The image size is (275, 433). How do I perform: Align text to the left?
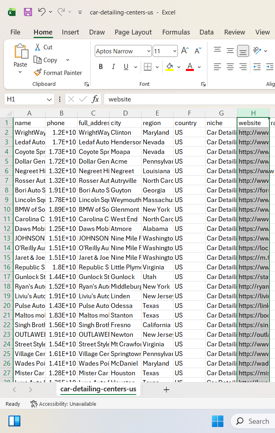(x=217, y=67)
